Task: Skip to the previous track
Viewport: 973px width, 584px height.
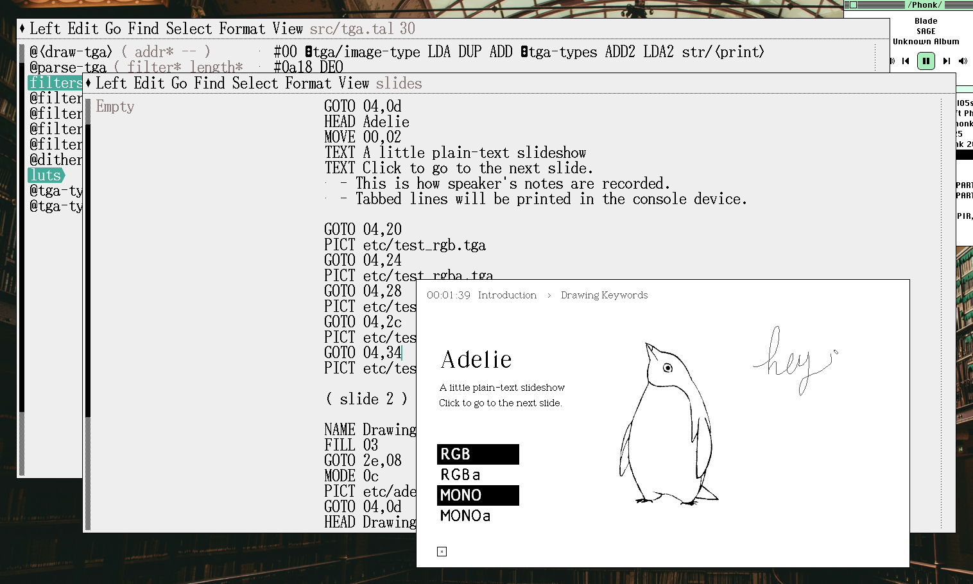Action: (x=906, y=61)
